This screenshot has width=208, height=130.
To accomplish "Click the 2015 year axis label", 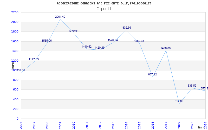I will (139, 125).
